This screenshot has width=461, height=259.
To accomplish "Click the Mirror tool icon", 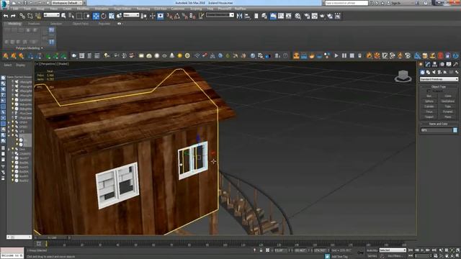I will tap(239, 16).
